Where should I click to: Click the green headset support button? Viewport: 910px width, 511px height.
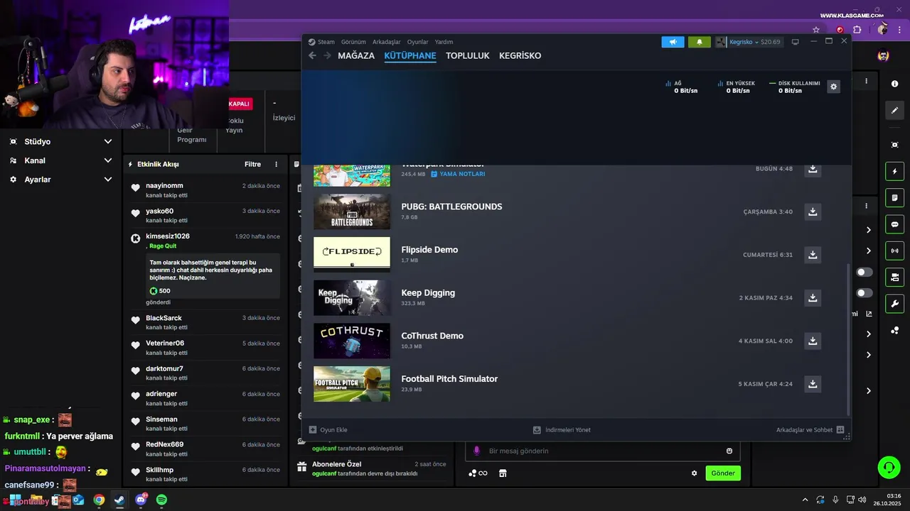(x=889, y=467)
